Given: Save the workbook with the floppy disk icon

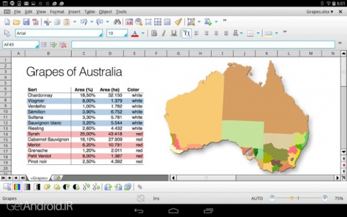Looking at the screenshot, I should pos(26,22).
